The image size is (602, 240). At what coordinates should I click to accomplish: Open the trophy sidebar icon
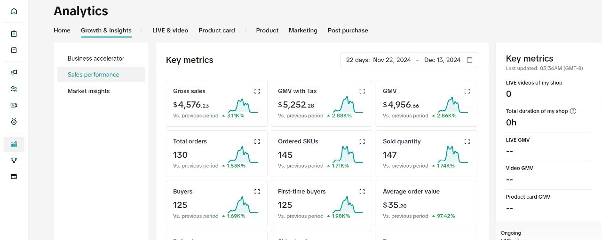tap(14, 160)
